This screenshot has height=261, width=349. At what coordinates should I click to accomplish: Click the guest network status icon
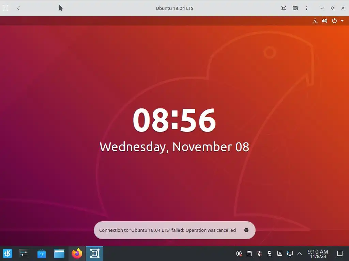315,21
